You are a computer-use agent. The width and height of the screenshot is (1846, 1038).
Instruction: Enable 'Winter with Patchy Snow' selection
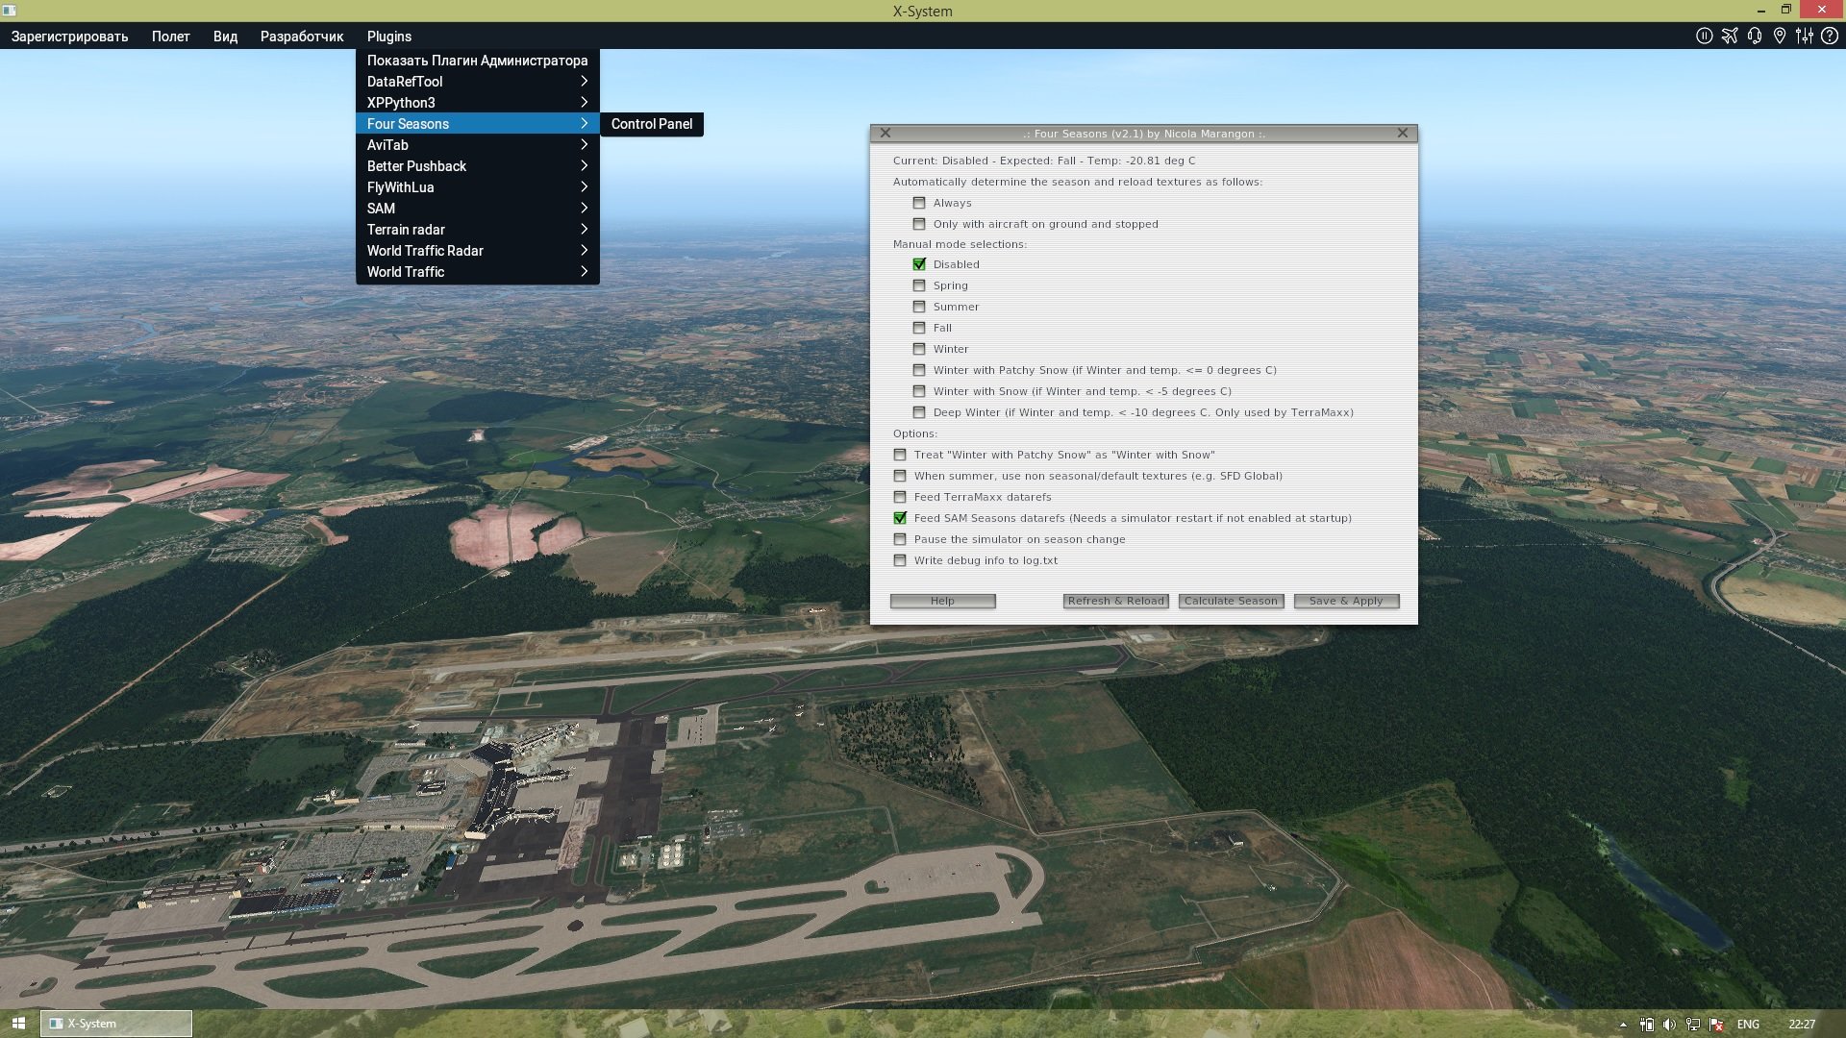920,370
